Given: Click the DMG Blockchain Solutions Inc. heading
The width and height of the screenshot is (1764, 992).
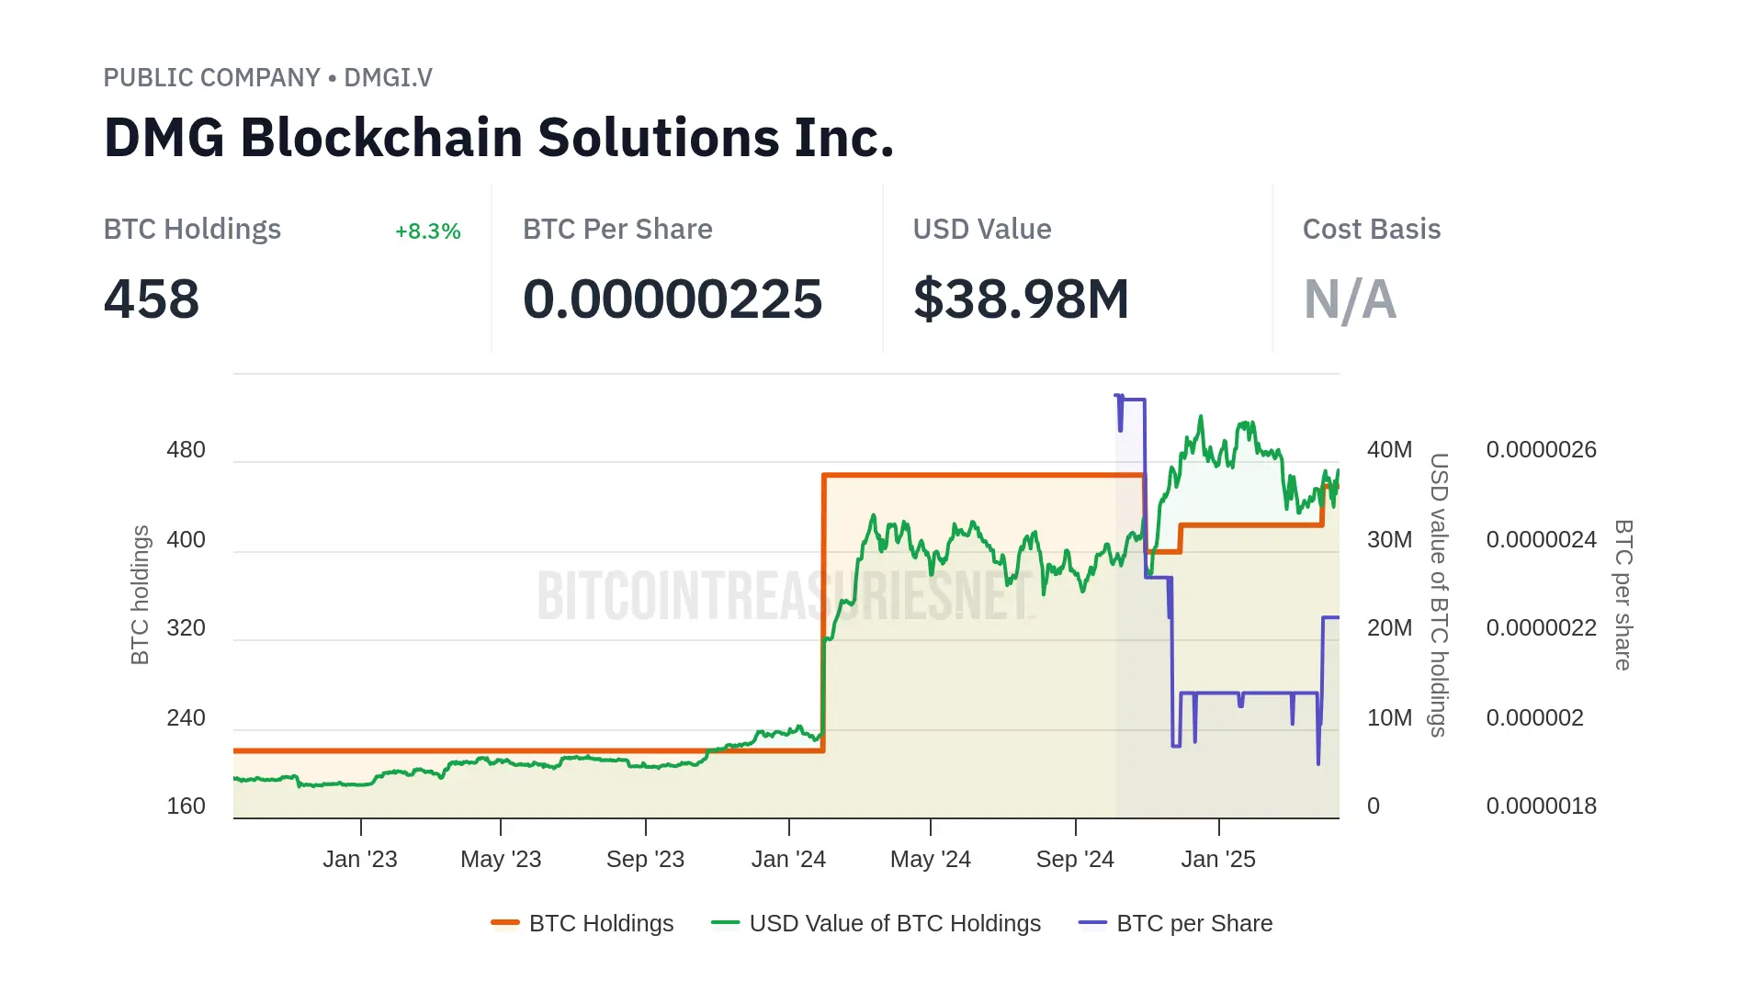Looking at the screenshot, I should (499, 138).
